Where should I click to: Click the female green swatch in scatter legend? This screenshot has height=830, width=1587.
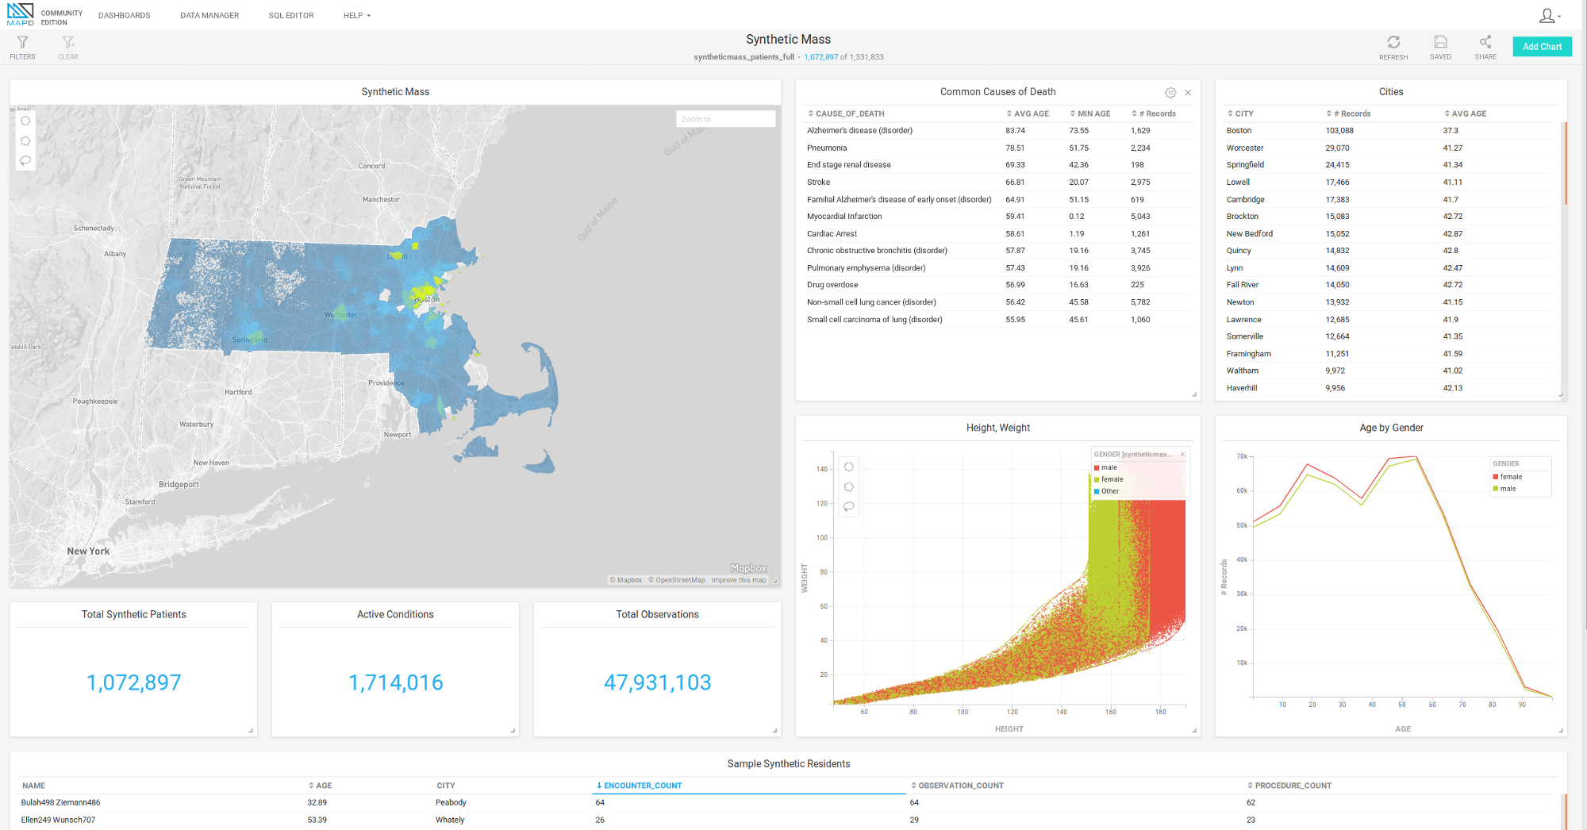pos(1097,479)
